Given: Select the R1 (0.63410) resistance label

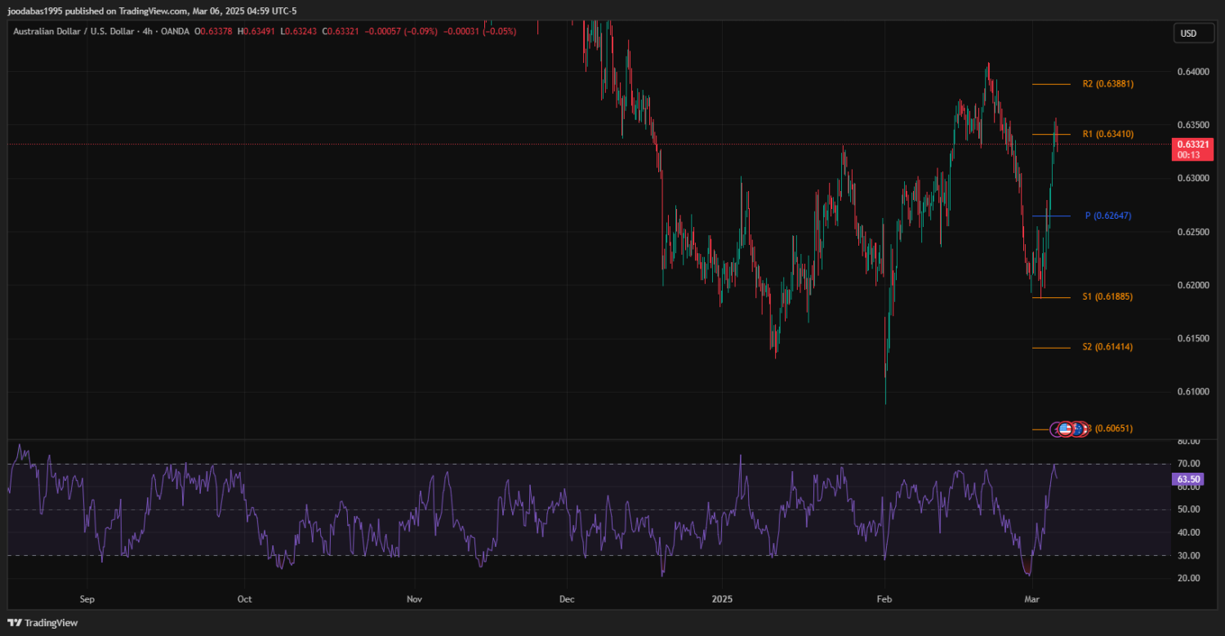Looking at the screenshot, I should [1107, 134].
